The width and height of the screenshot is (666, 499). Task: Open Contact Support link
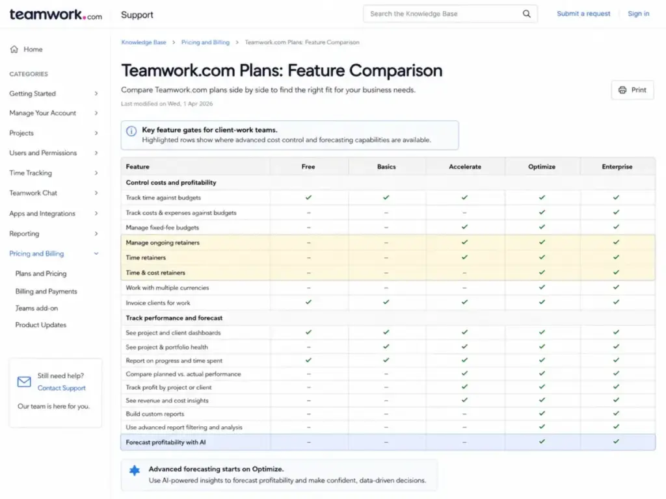pos(62,388)
